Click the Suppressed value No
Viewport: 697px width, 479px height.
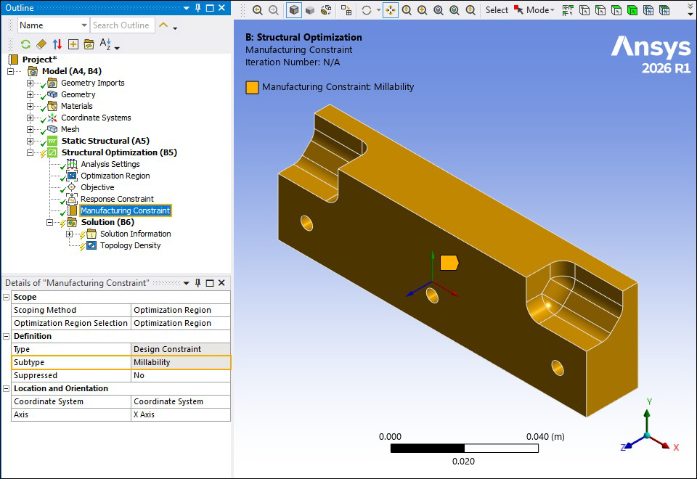click(181, 375)
